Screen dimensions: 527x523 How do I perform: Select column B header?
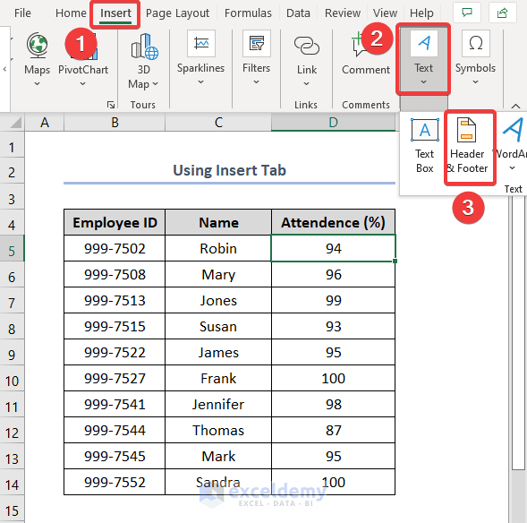coord(115,123)
